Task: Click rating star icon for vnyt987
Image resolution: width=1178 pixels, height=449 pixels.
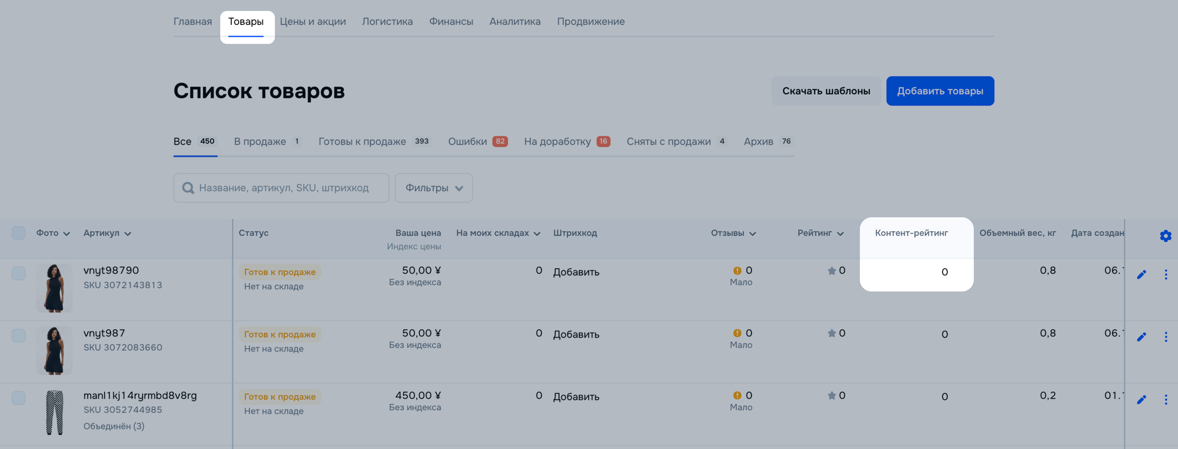Action: point(831,333)
